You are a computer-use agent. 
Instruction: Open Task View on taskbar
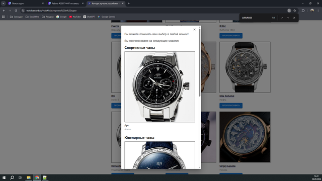point(20,177)
